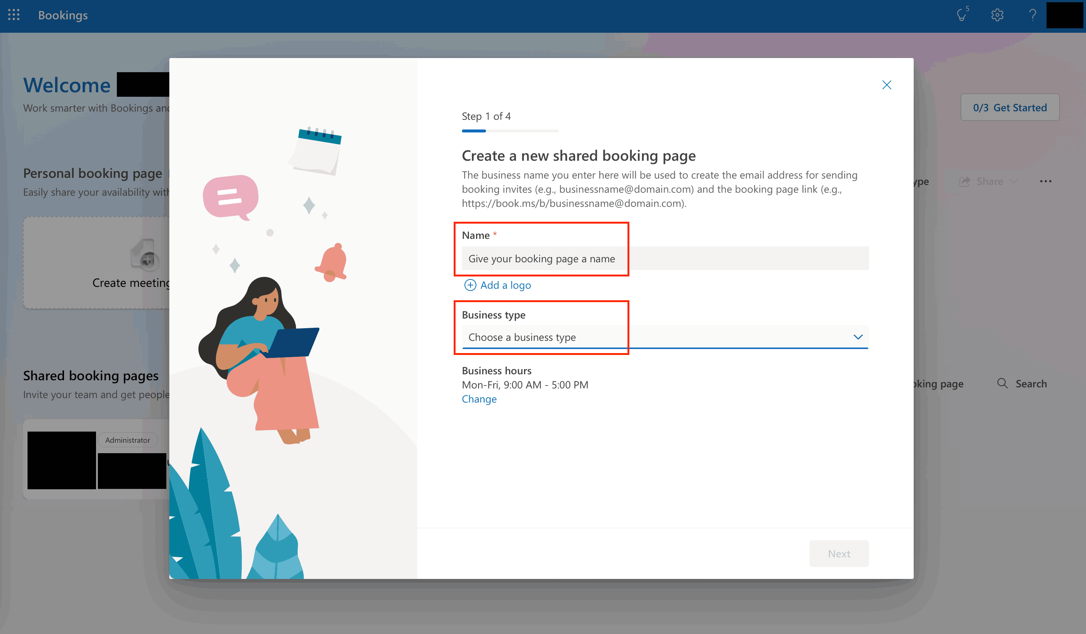Click the Search magnifier icon

pos(1002,383)
